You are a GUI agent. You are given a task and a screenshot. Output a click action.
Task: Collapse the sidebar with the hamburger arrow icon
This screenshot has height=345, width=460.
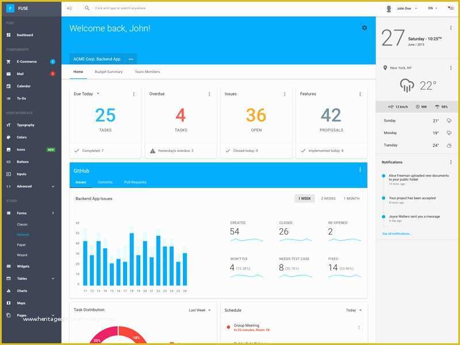(x=70, y=8)
